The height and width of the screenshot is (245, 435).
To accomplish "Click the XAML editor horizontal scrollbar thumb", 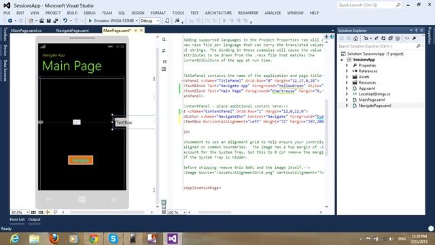I will tap(215, 212).
